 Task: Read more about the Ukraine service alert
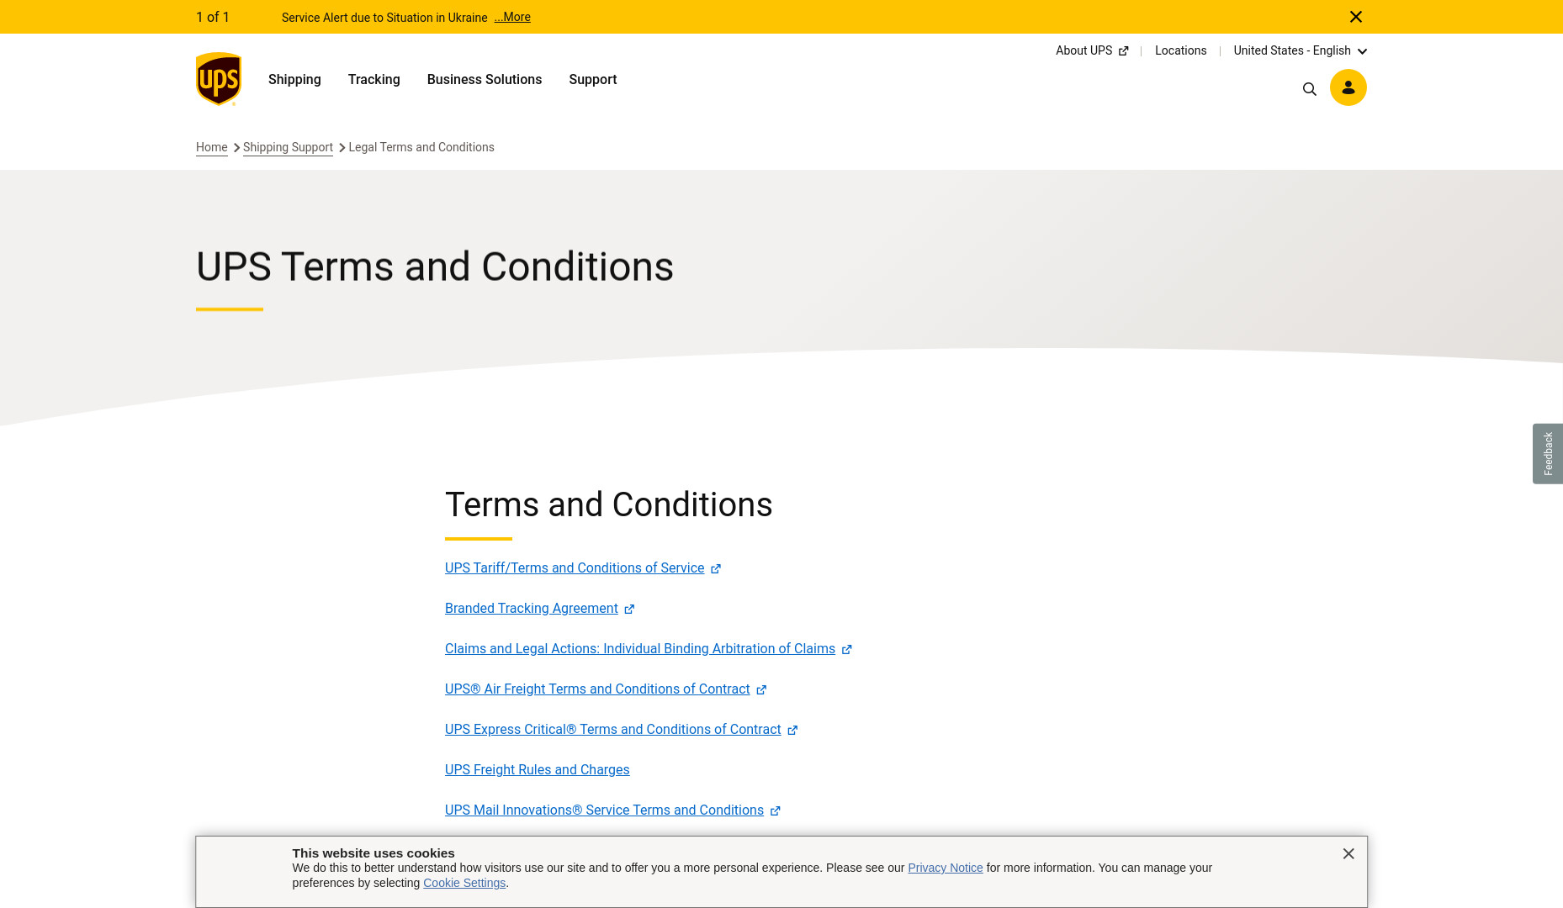click(512, 17)
